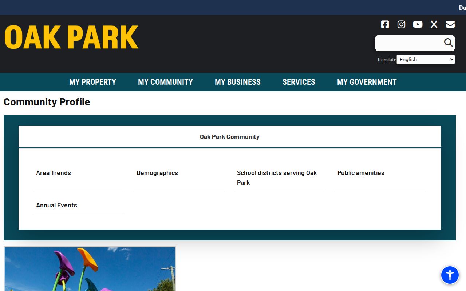
Task: Open the My Community menu
Action: [x=165, y=82]
